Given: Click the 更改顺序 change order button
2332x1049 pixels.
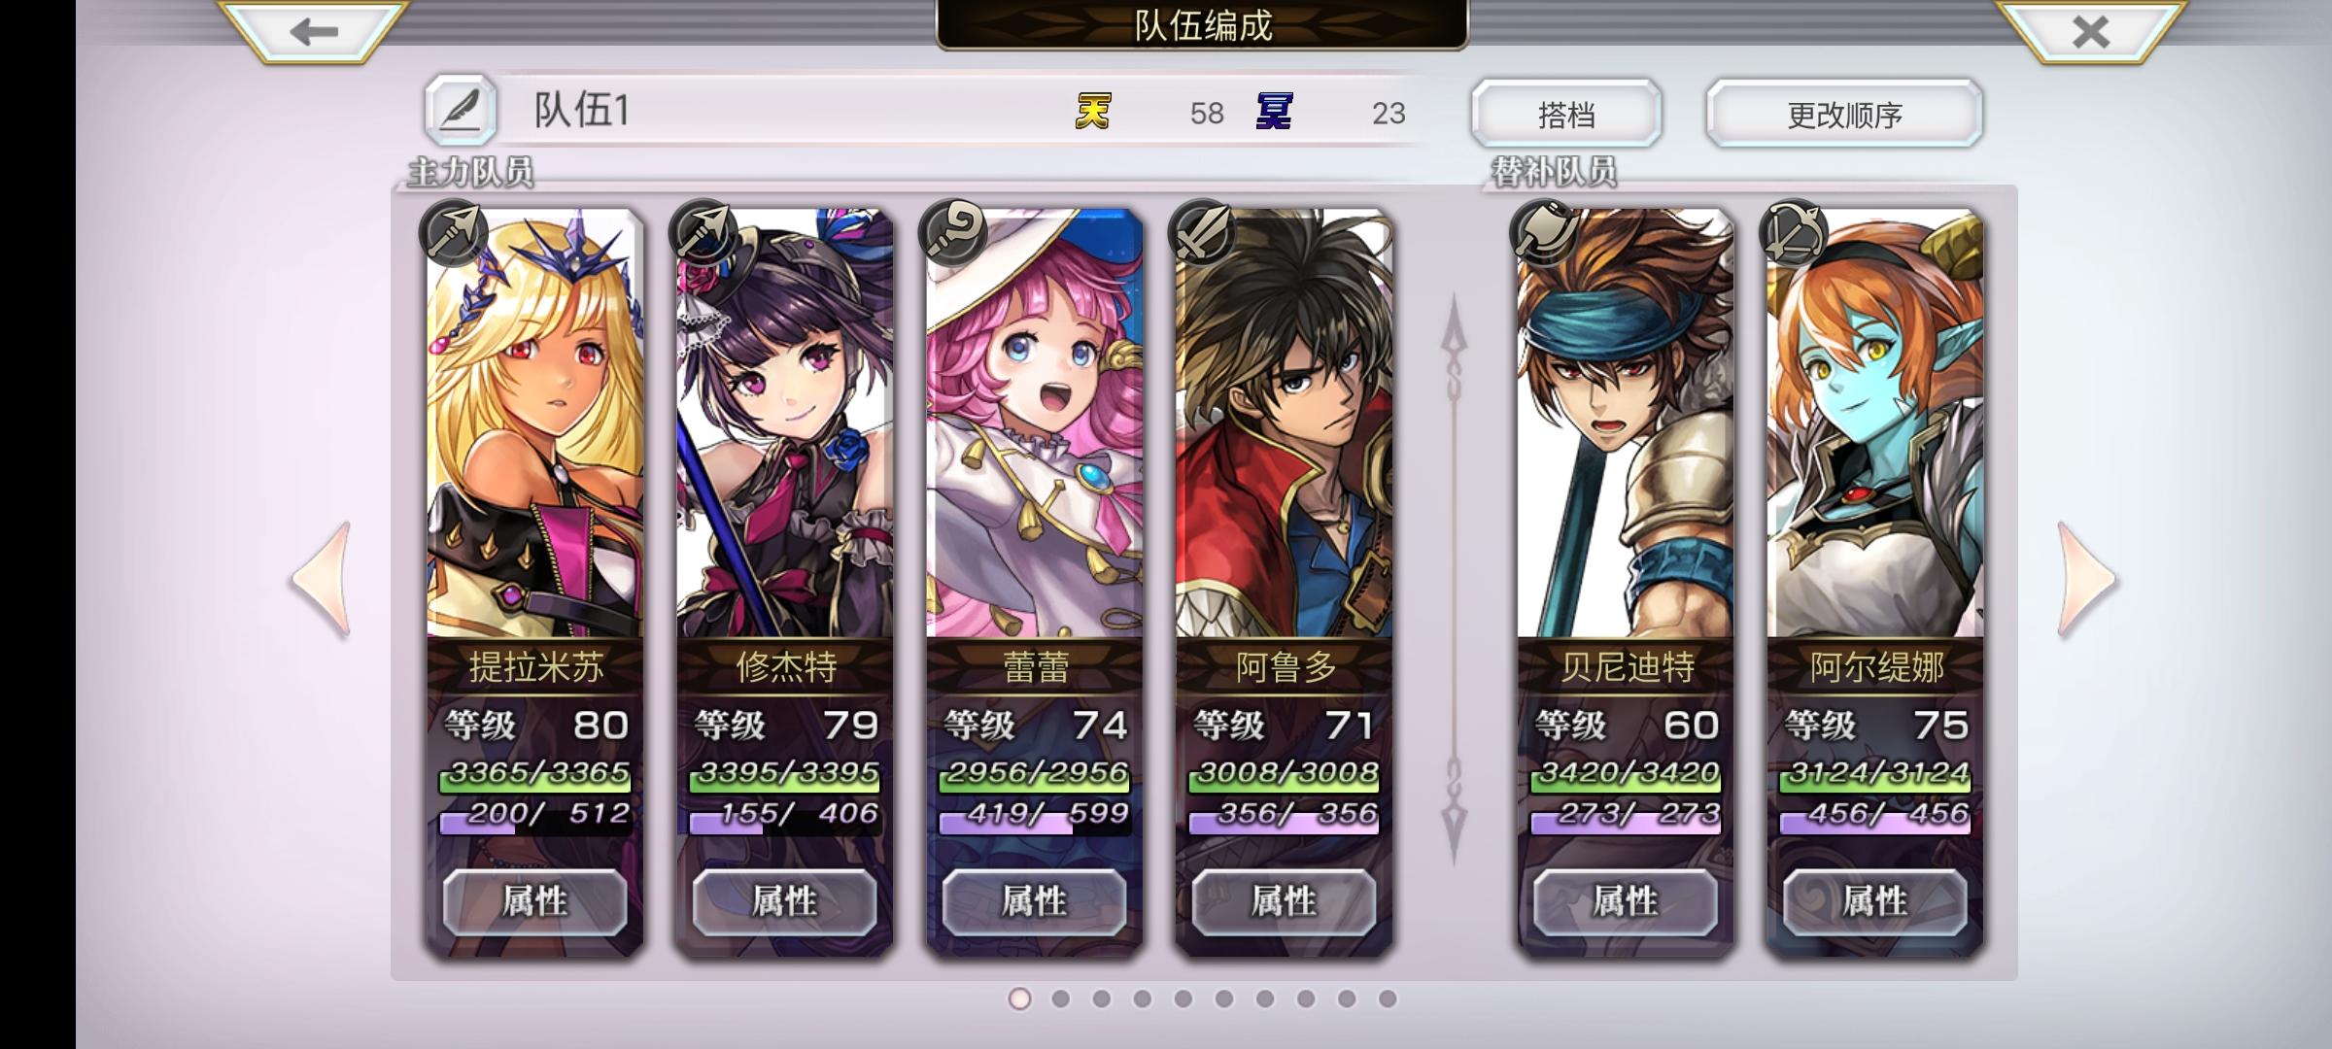Looking at the screenshot, I should pos(1844,114).
